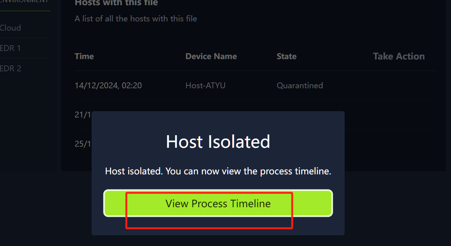Click the Quarantined state cell

click(300, 86)
